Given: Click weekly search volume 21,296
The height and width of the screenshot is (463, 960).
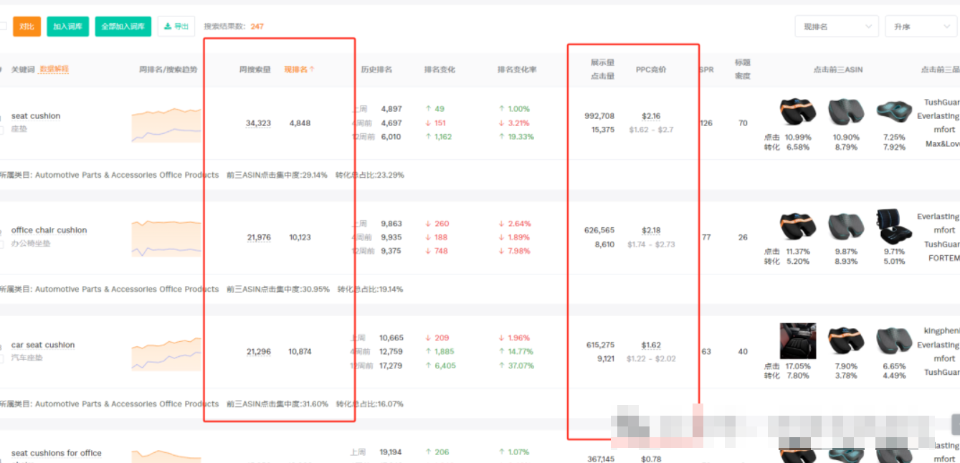Looking at the screenshot, I should [x=259, y=352].
